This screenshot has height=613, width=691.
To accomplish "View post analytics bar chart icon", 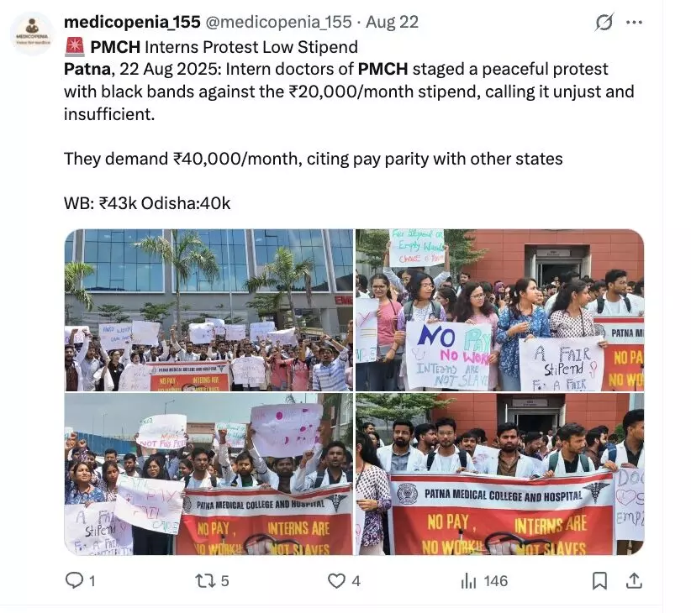I will 468,581.
